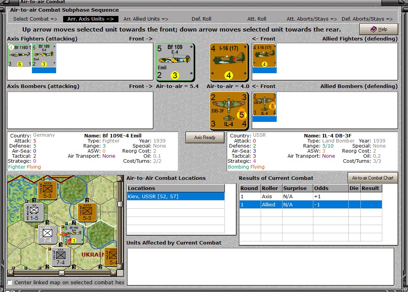Screen dimensions: 408x292
Task: Click the Axis +1 odds cell
Action: 331,197
